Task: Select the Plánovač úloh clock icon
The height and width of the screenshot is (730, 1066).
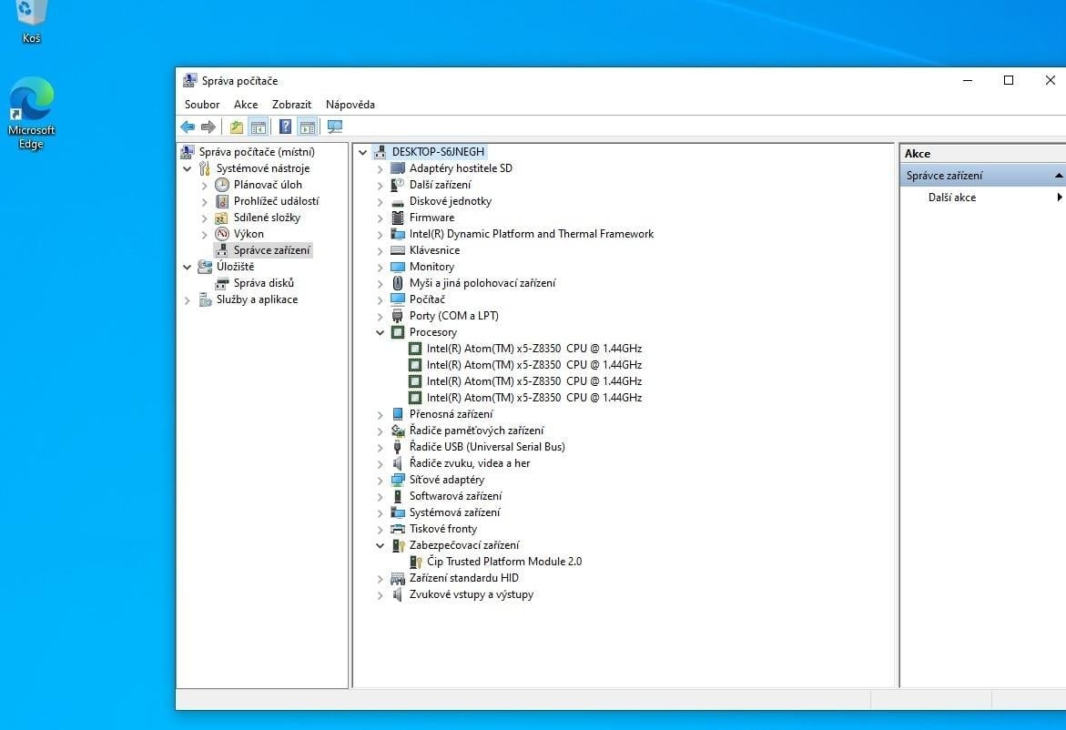Action: tap(222, 185)
